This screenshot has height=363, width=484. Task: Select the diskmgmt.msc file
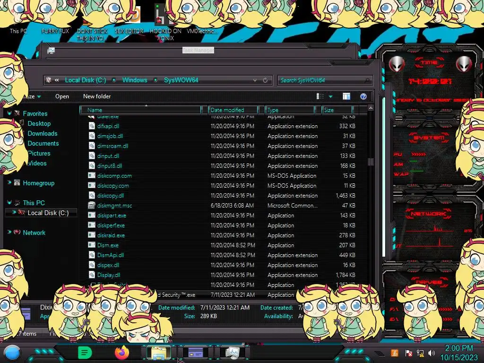click(x=114, y=206)
